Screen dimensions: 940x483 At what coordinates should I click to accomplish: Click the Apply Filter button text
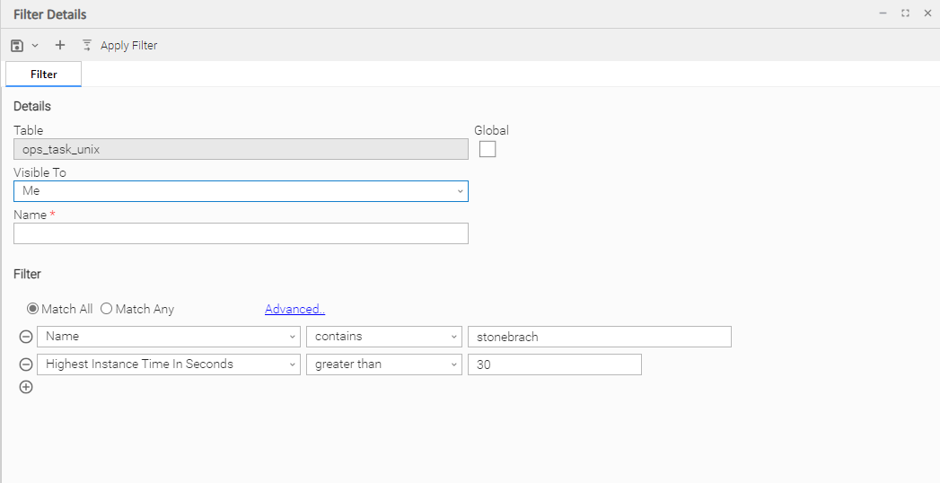(x=128, y=45)
